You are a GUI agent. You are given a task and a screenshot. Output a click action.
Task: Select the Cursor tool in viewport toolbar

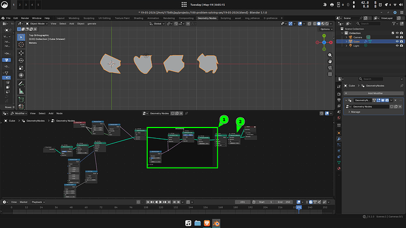pos(21,45)
